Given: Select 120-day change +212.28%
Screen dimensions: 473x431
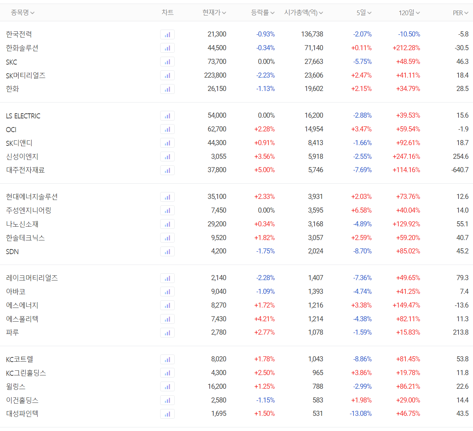Looking at the screenshot, I should coord(406,48).
